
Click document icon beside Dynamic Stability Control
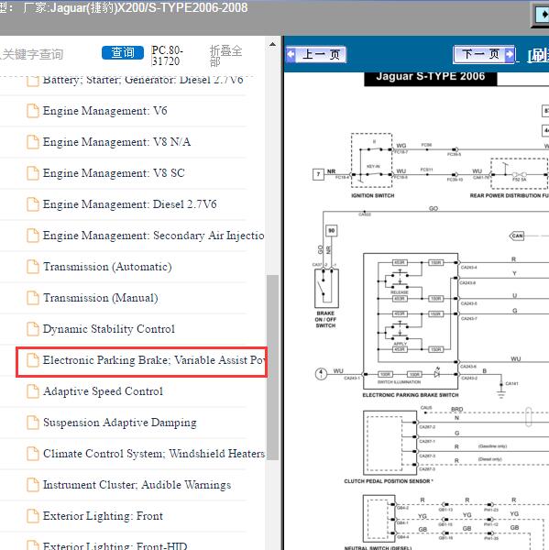[x=33, y=329]
